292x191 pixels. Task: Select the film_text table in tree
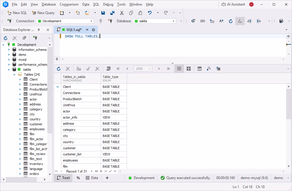[36, 159]
